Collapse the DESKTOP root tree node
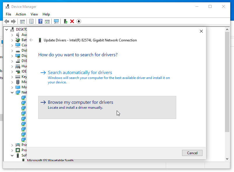The width and height of the screenshot is (234, 172). coord(7,29)
